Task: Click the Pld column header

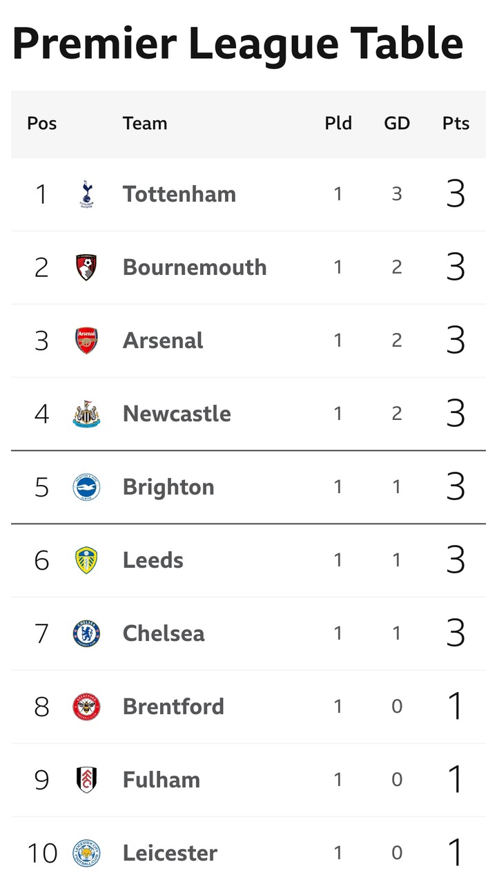Action: click(338, 124)
